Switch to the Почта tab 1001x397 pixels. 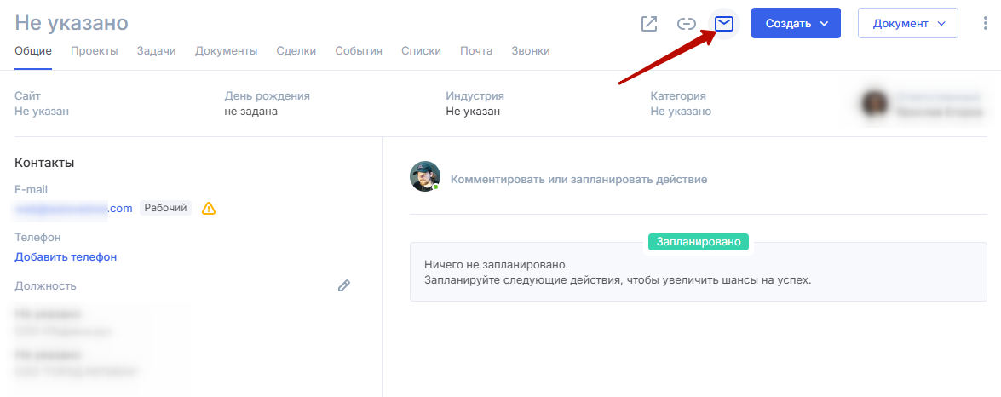(476, 51)
